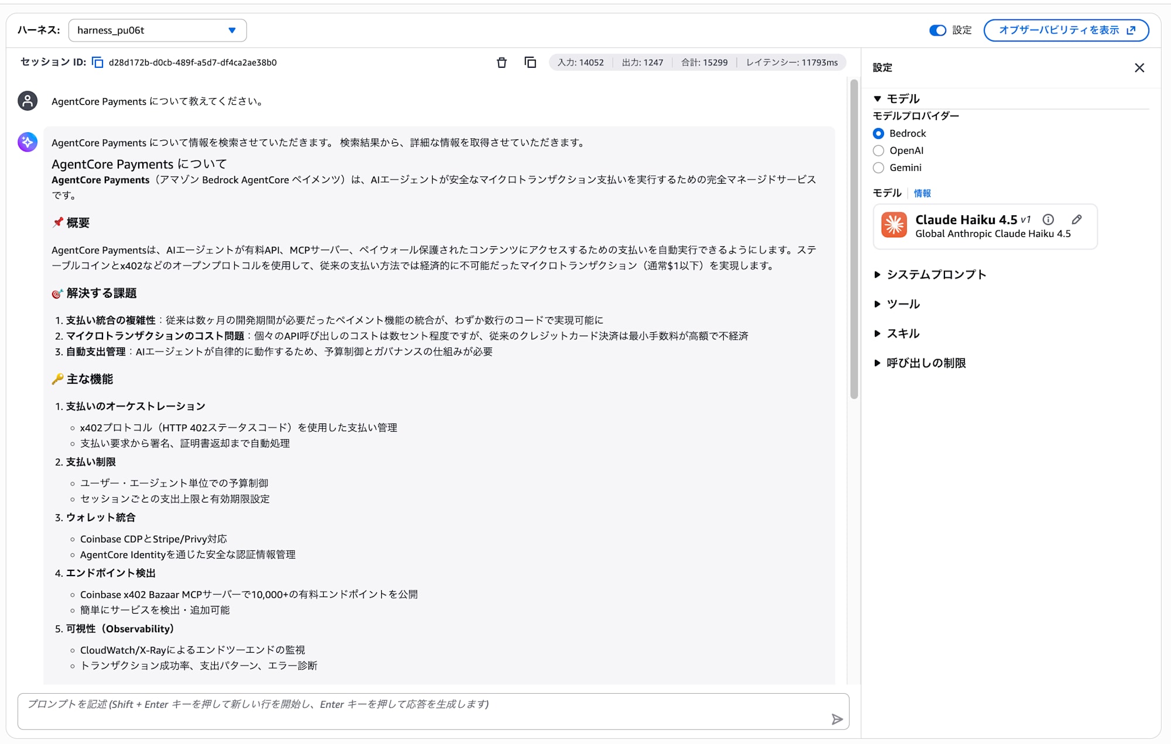The image size is (1171, 744).
Task: Open オブザーバビリティを表示 in a new tab
Action: coord(1066,30)
